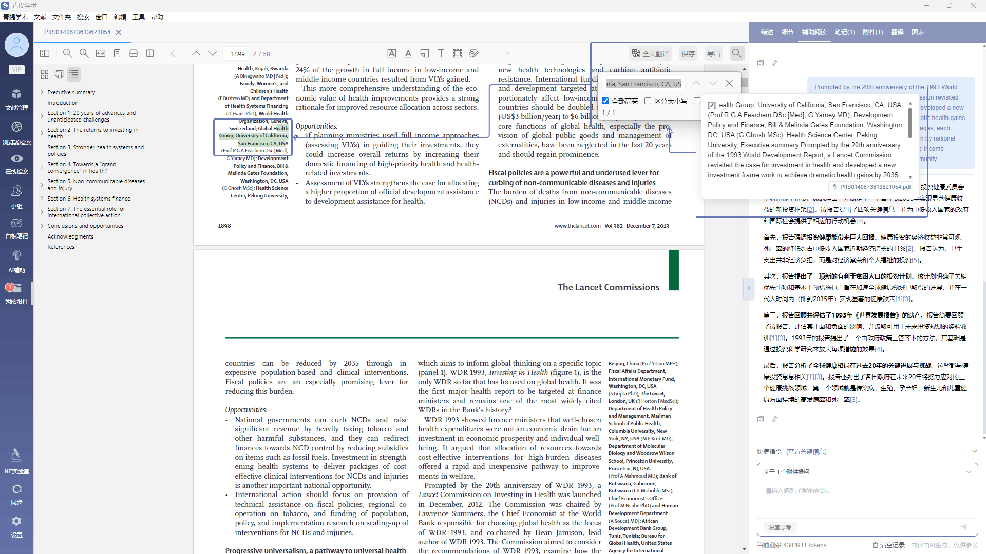Toggle the left sidebar panel icon
Screen dimensions: 986x554
point(45,53)
